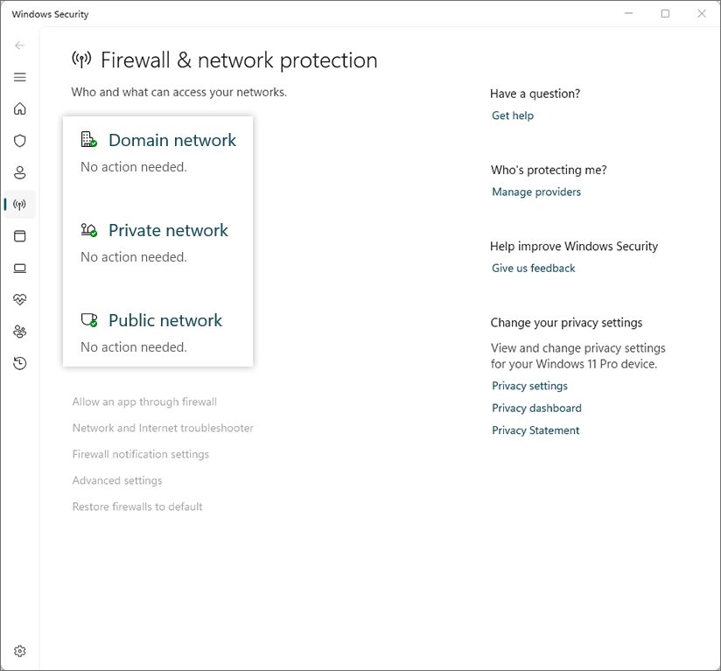The height and width of the screenshot is (671, 721).
Task: Click Allow an app through firewall
Action: (x=144, y=402)
